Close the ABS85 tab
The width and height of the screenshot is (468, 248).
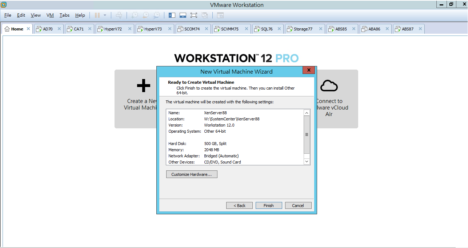pos(354,29)
